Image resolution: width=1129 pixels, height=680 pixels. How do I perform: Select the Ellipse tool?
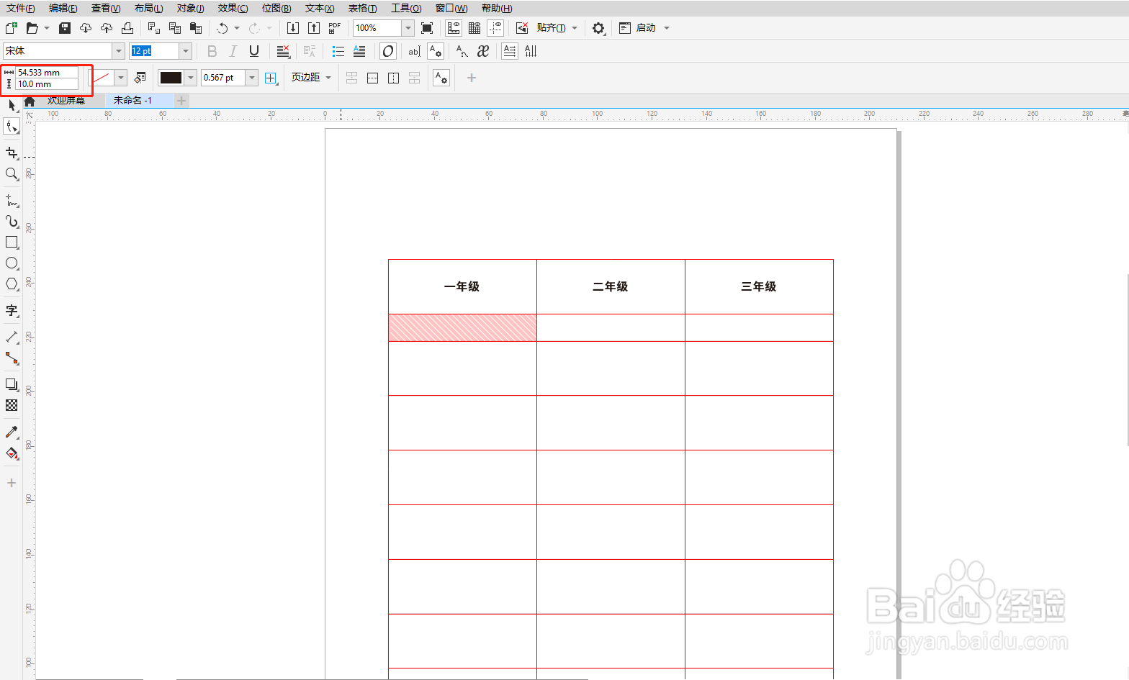(12, 263)
